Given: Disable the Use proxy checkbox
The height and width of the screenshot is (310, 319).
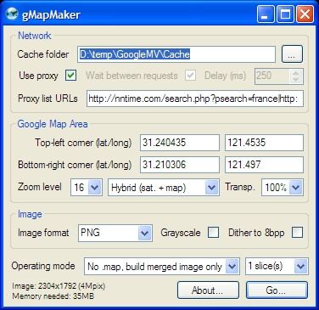Looking at the screenshot, I should (70, 76).
